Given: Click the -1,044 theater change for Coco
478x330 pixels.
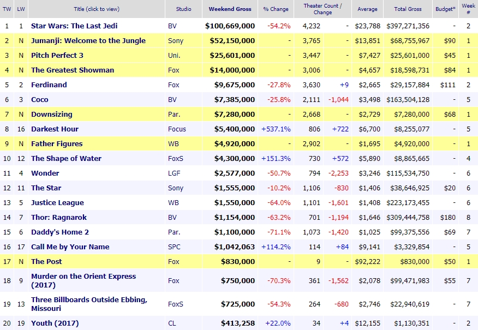Looking at the screenshot, I should (338, 100).
